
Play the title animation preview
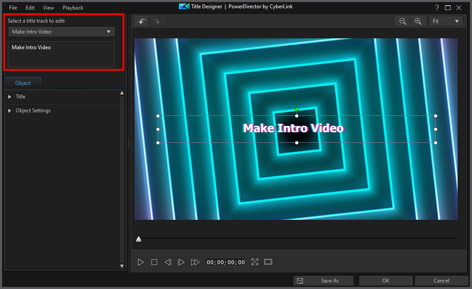[x=141, y=262]
